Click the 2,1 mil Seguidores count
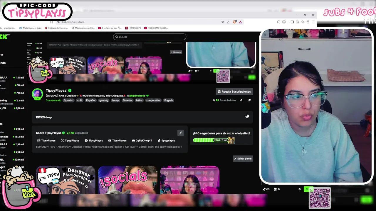 pyautogui.click(x=77, y=133)
